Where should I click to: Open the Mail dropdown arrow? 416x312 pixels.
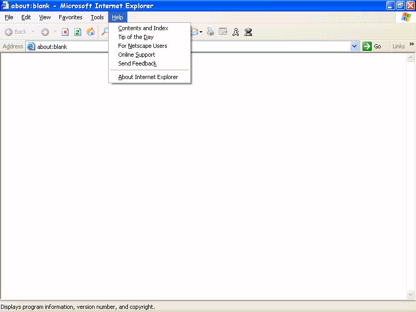(201, 32)
